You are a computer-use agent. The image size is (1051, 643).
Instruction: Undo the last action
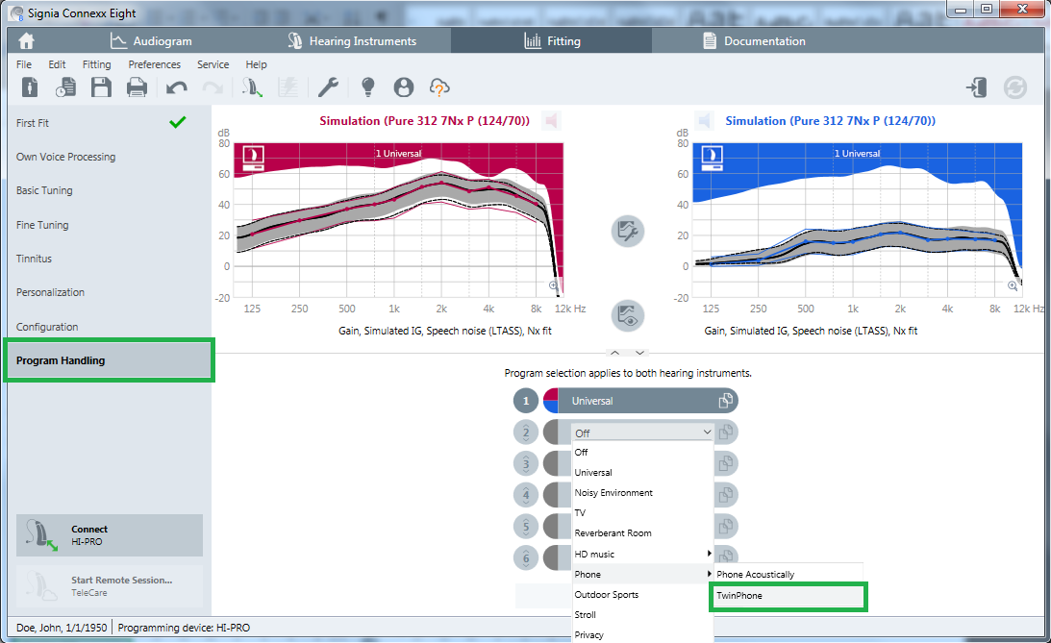177,87
